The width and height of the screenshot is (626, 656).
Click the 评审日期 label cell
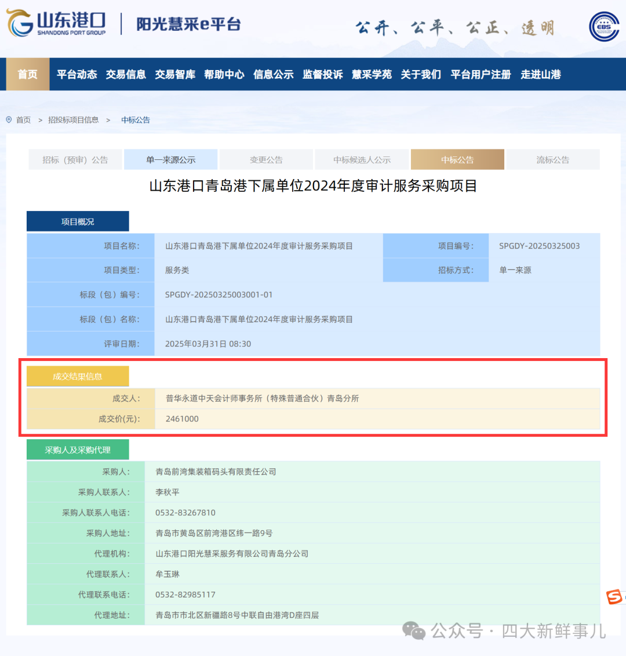91,344
